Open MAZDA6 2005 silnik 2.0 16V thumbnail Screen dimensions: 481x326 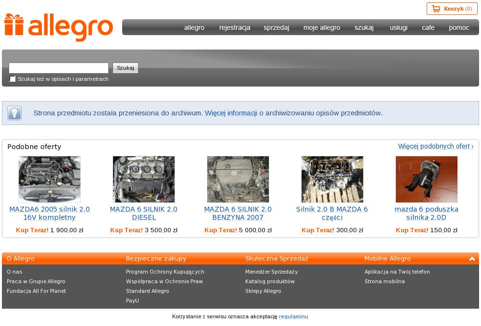[50, 179]
